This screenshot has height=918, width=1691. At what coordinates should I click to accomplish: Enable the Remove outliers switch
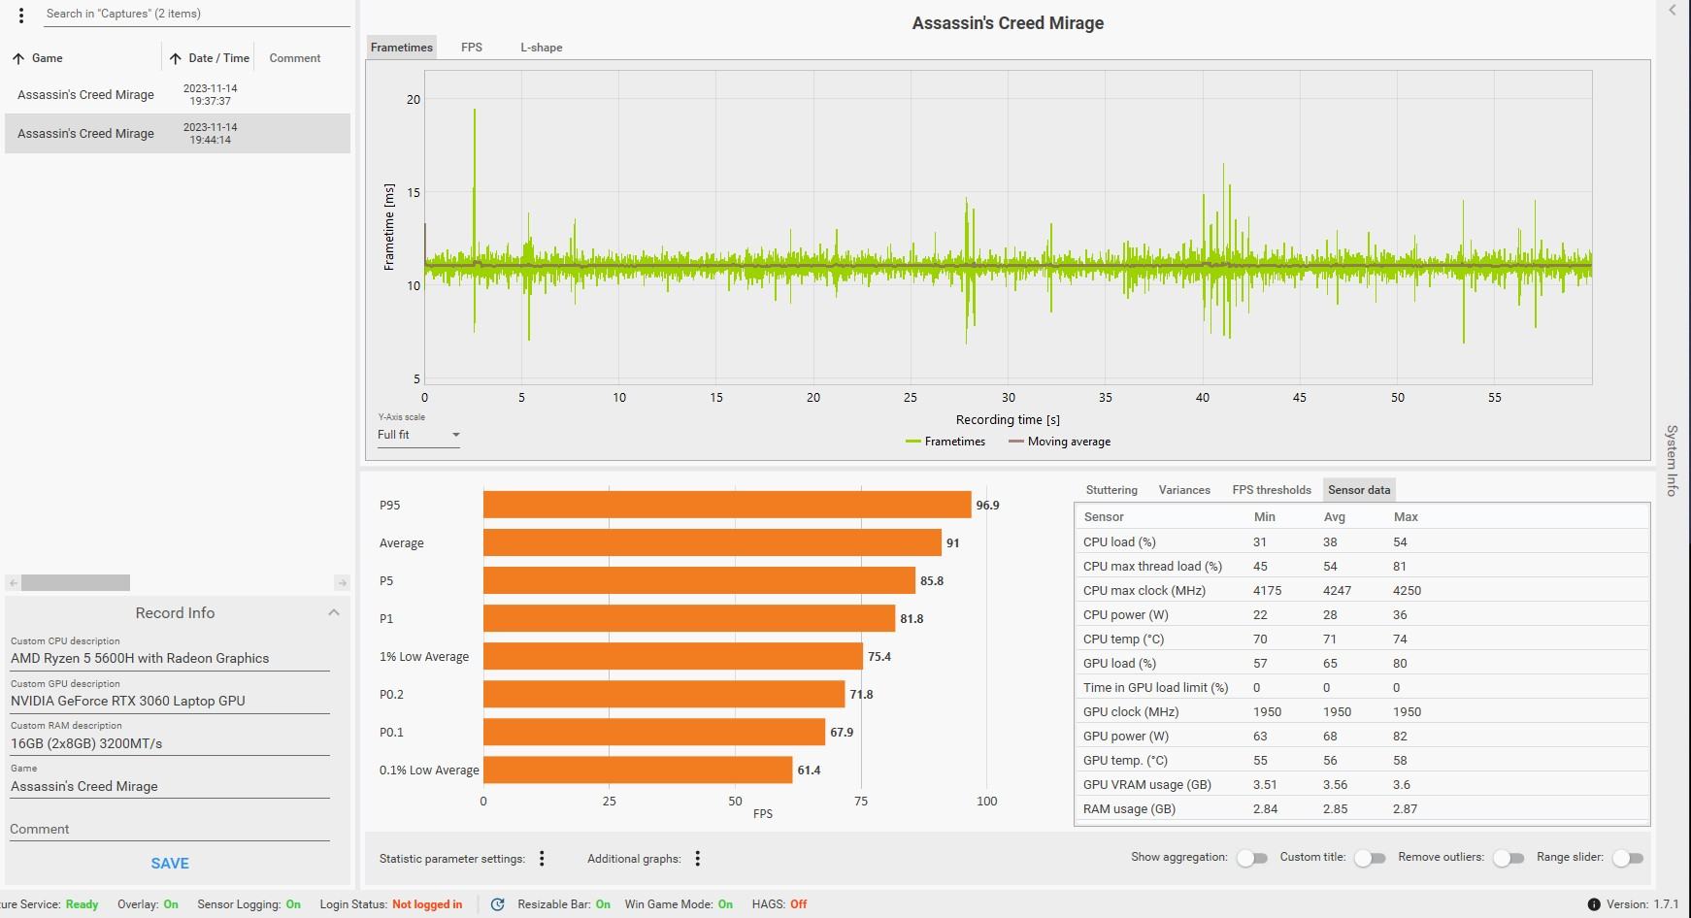point(1509,858)
